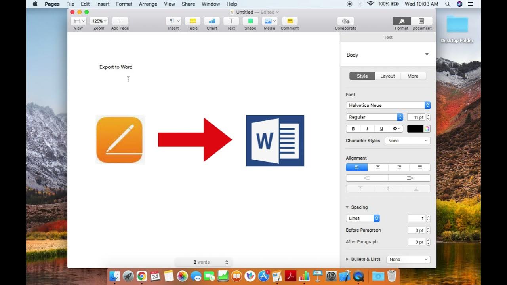The width and height of the screenshot is (507, 285).
Task: Decrease indent with the outdent icon
Action: point(367,178)
